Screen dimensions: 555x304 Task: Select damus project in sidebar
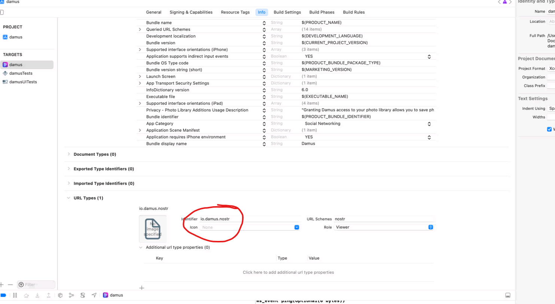[12, 37]
